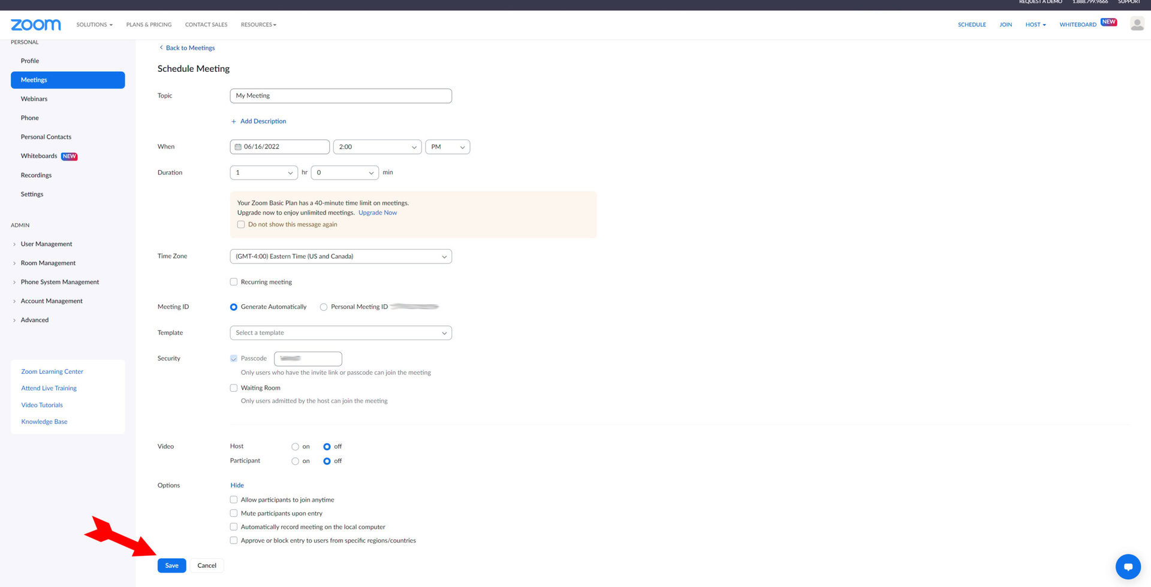
Task: Open the user profile avatar icon
Action: point(1137,24)
